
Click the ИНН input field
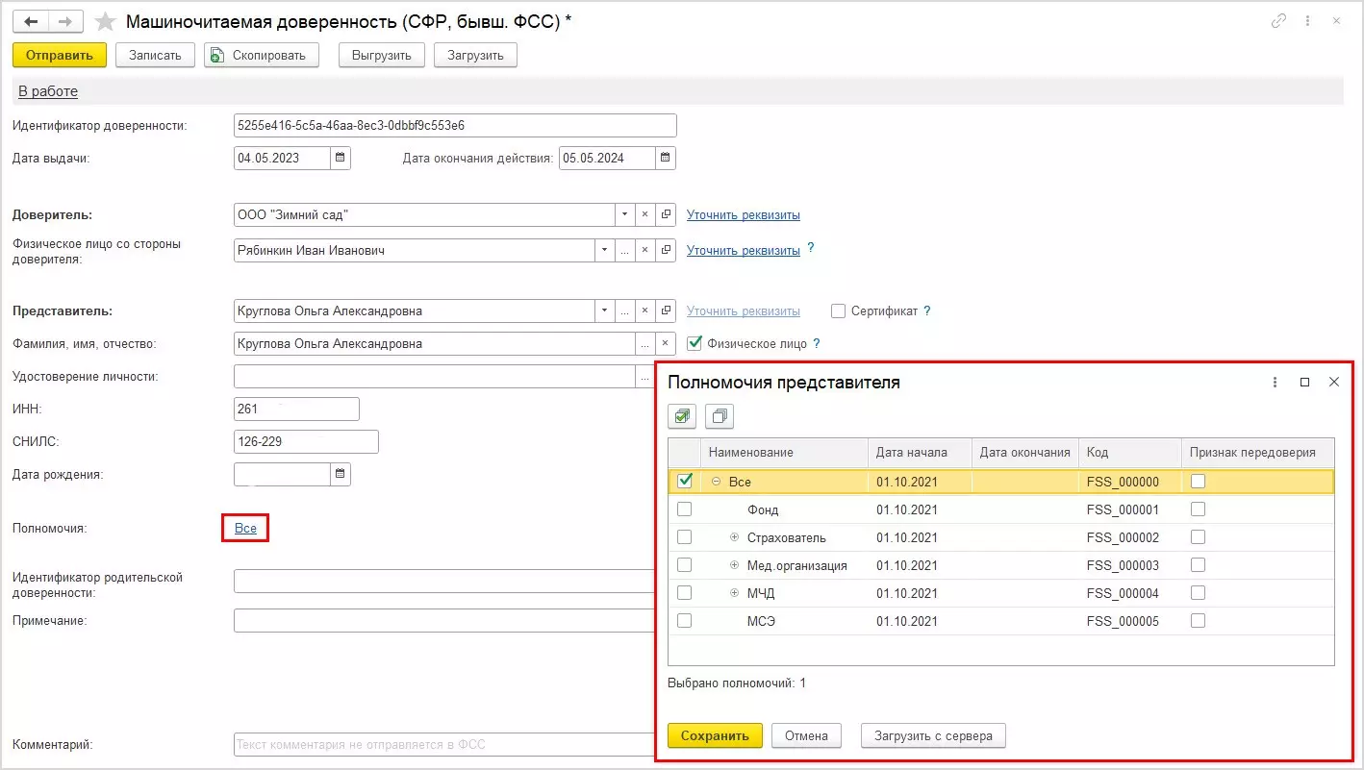point(296,410)
